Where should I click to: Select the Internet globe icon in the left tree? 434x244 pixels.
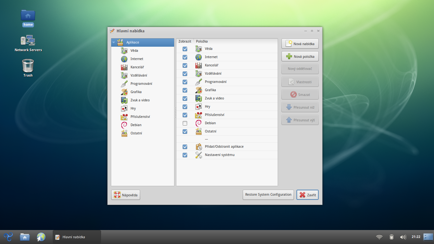[124, 59]
